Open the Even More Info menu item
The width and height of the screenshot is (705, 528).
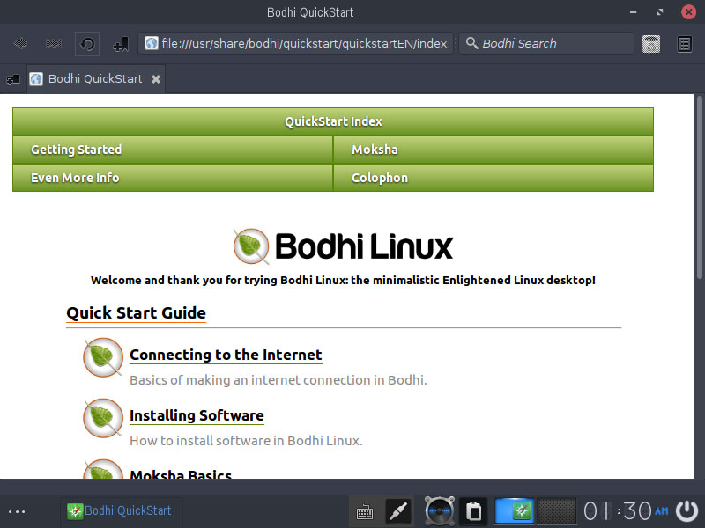[x=173, y=178]
